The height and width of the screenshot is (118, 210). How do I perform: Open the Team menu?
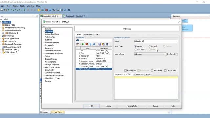(15, 6)
